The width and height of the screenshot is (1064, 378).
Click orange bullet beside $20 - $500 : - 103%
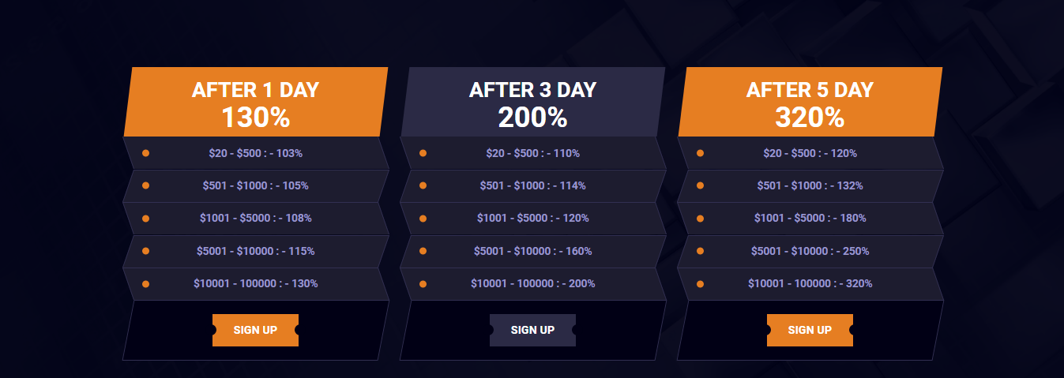pyautogui.click(x=145, y=153)
